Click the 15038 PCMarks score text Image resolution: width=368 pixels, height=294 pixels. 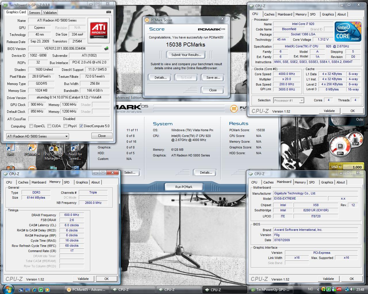pos(186,45)
